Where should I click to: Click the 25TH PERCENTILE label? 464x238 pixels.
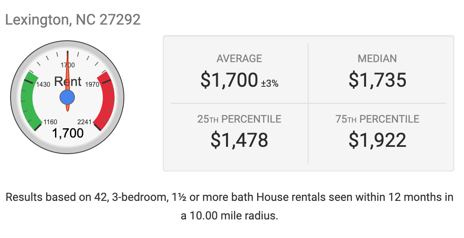(x=239, y=119)
